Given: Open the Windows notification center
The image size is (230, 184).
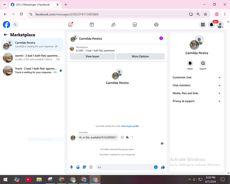Looking at the screenshot, I should (x=223, y=179).
